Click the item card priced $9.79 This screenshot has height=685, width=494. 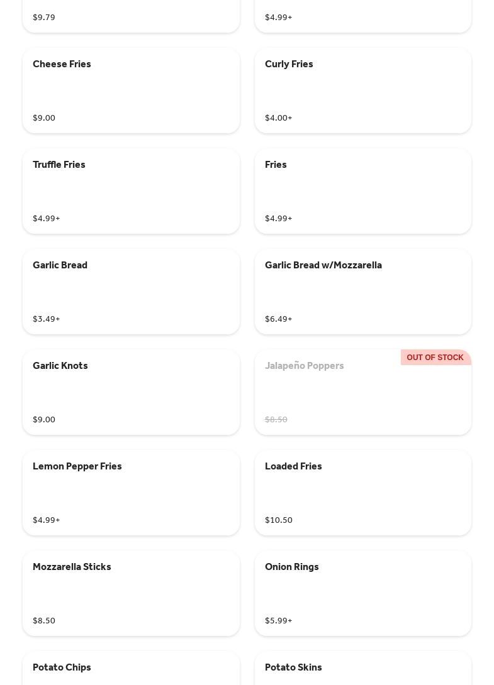point(131,16)
